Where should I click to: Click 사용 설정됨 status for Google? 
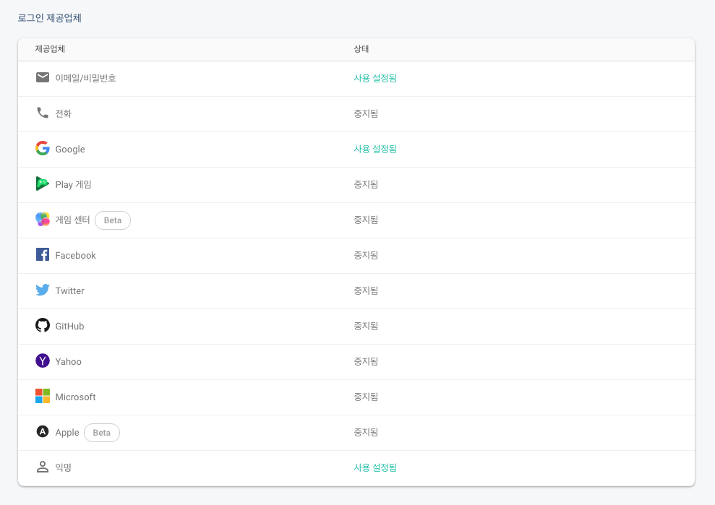coord(375,149)
